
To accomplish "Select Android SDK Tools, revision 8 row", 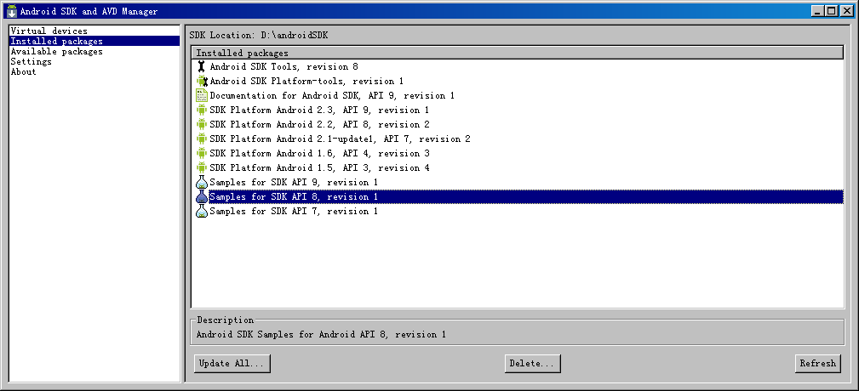I will [518, 66].
